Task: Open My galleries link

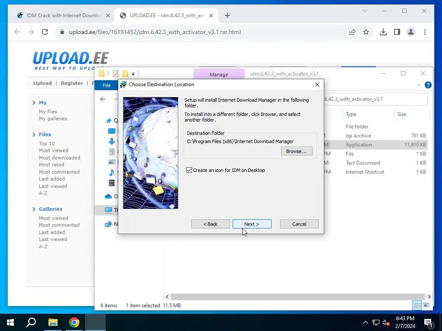Action: click(53, 119)
